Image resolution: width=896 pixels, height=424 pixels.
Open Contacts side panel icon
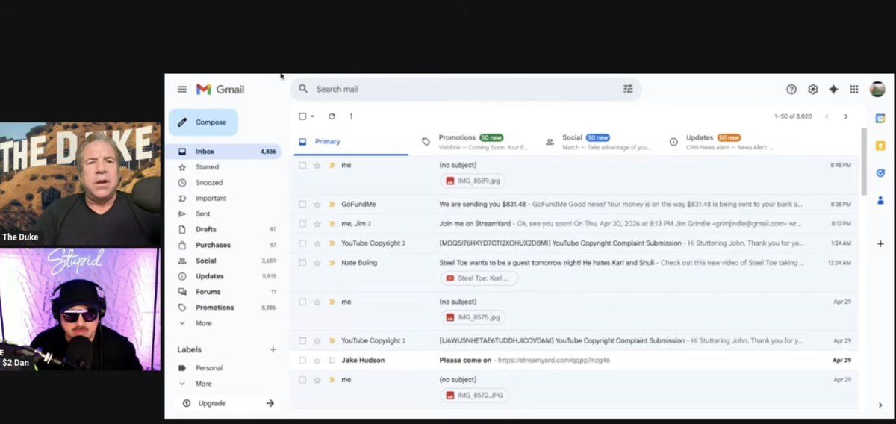(x=880, y=200)
